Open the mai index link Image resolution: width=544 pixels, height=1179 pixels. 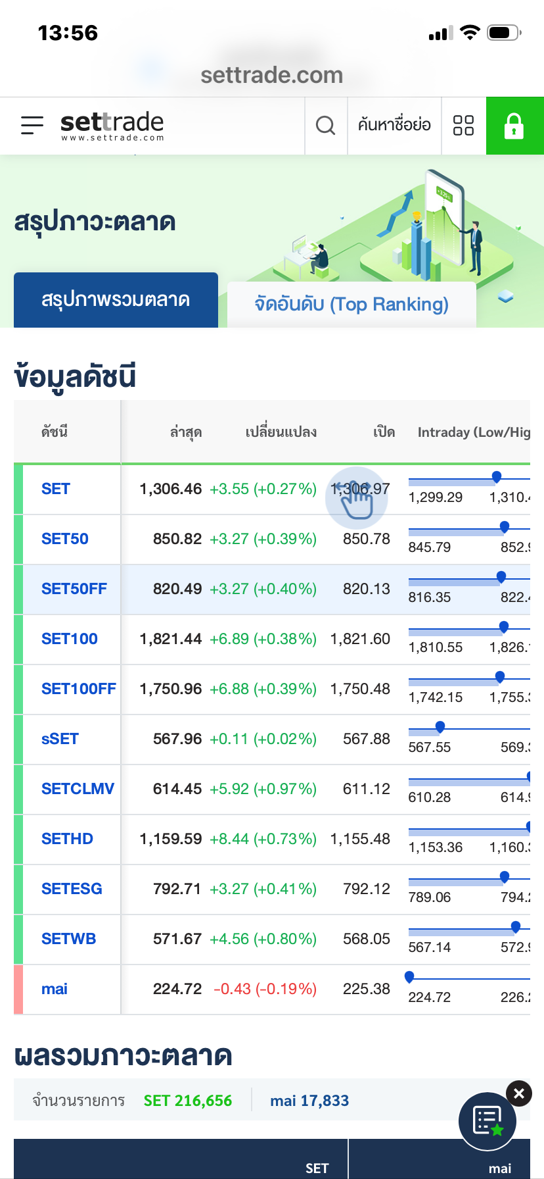tap(55, 989)
